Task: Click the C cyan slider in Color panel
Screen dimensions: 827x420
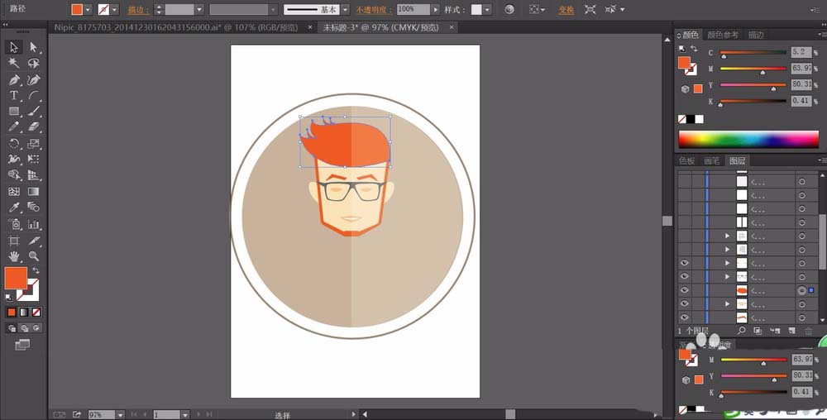Action: [753, 53]
